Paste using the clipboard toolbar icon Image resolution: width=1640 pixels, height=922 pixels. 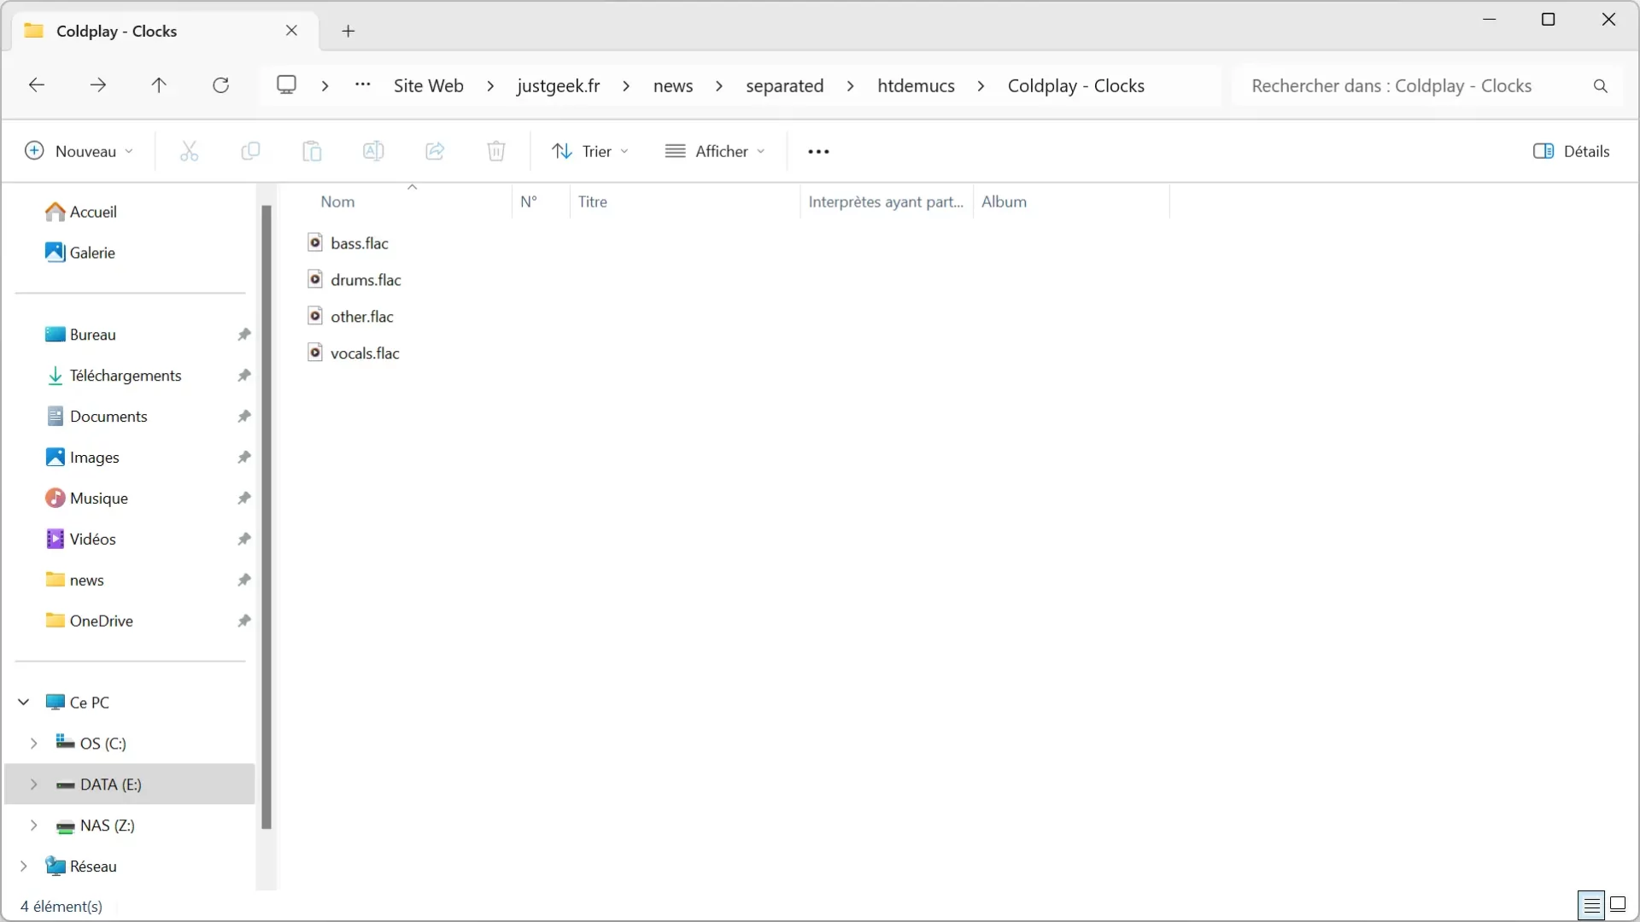coord(312,151)
